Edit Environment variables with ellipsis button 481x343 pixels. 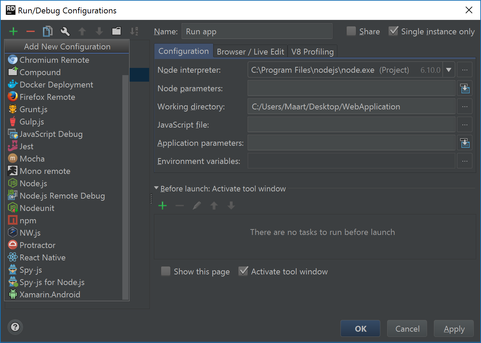tap(465, 161)
